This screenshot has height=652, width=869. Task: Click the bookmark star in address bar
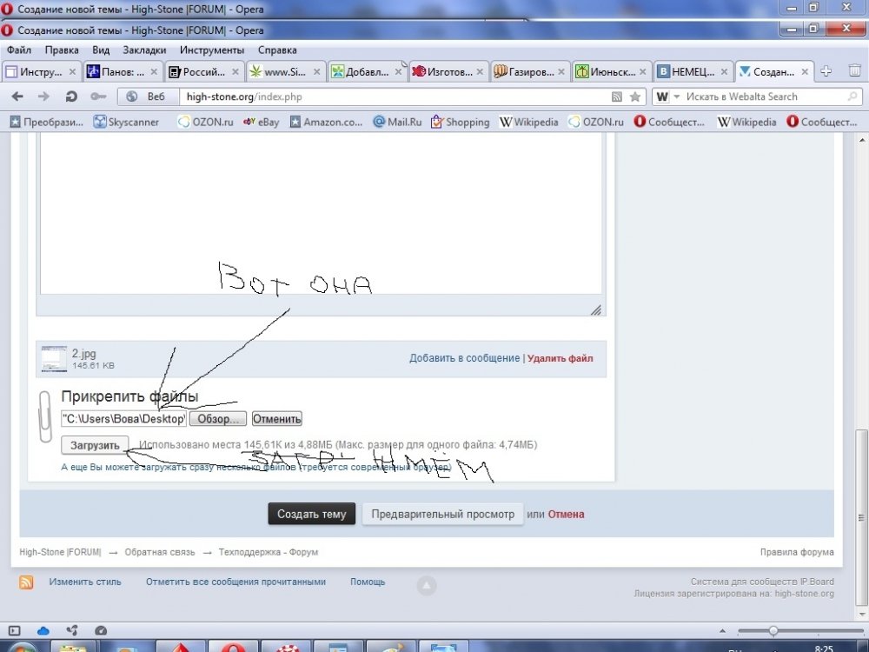[635, 97]
